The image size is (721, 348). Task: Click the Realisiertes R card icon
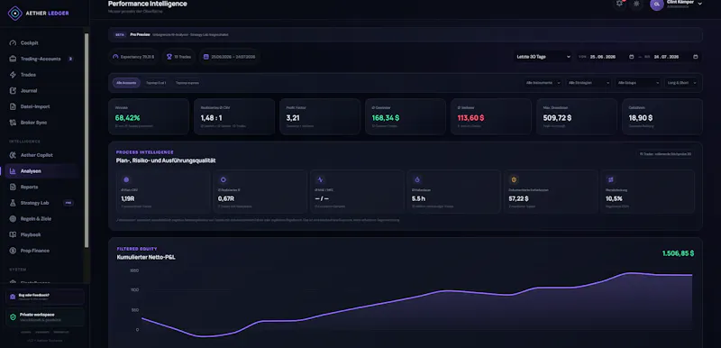click(224, 179)
